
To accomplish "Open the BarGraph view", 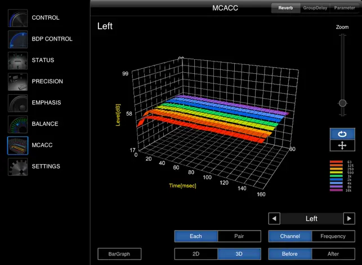I will 119,254.
